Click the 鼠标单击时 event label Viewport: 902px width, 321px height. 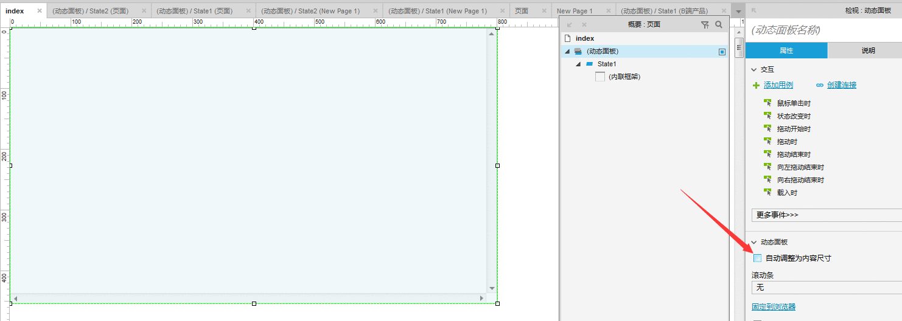[x=794, y=103]
